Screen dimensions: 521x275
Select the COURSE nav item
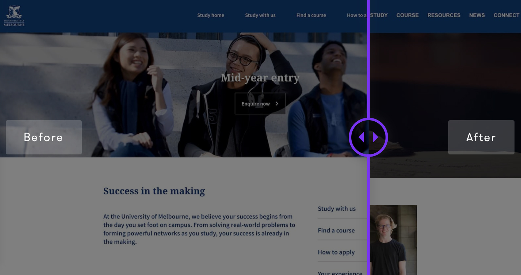point(408,15)
